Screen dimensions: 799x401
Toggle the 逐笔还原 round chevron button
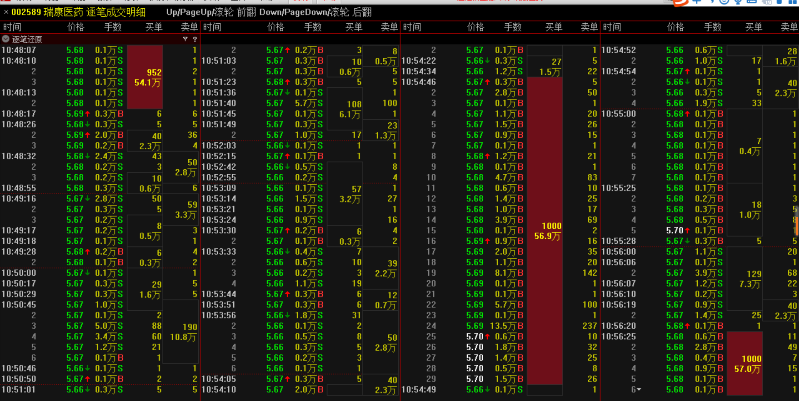point(6,39)
